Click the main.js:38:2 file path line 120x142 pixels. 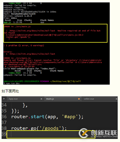[x=45, y=35]
